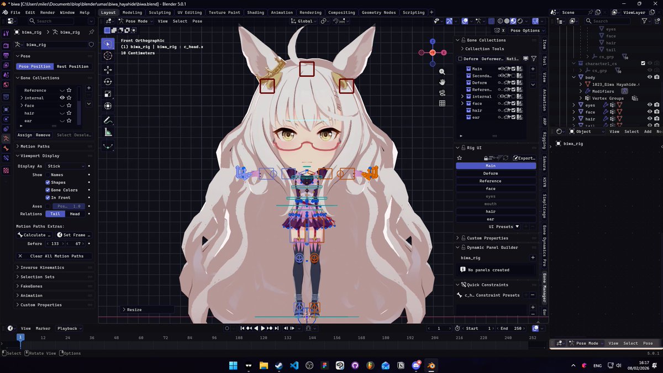Click the Before frame value field

coord(55,243)
